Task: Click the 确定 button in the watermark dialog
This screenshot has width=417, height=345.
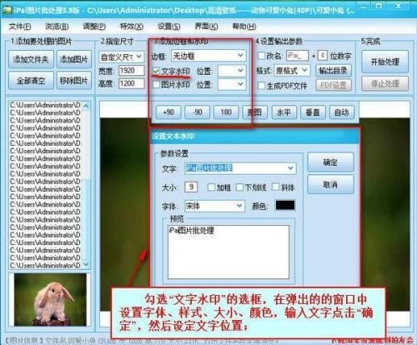Action: [x=330, y=162]
